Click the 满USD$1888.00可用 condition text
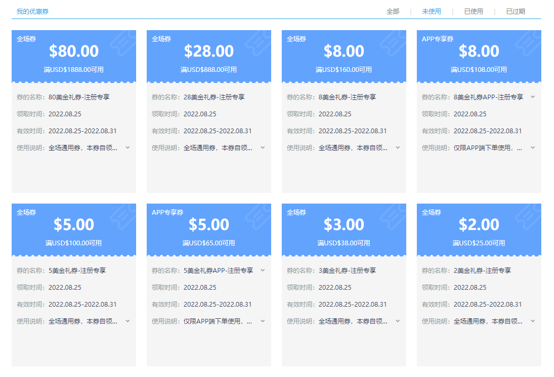This screenshot has width=554, height=377. click(74, 70)
